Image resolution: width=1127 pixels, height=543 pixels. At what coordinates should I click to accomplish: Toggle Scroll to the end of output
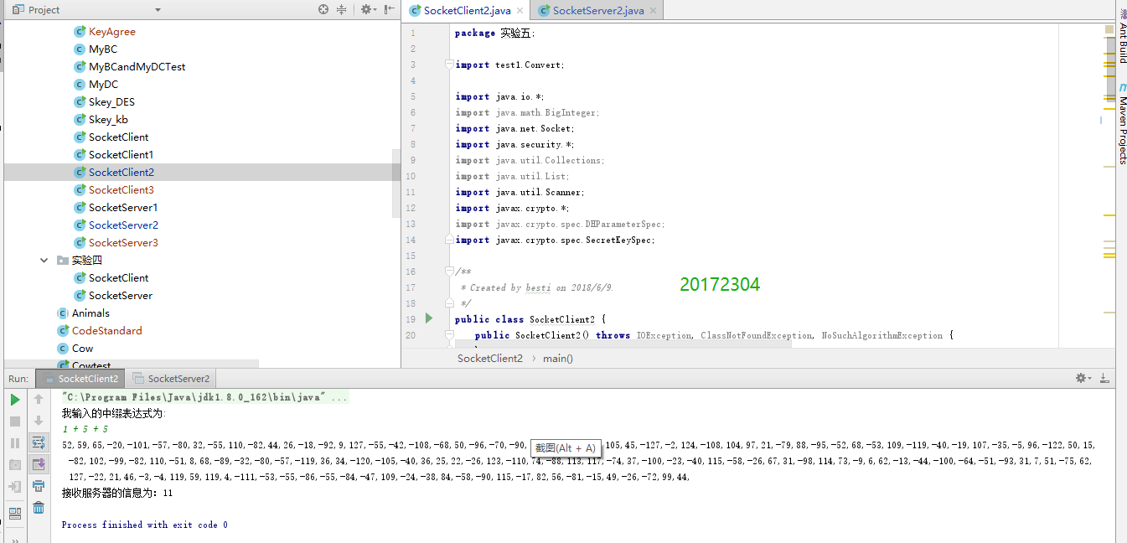click(x=39, y=464)
